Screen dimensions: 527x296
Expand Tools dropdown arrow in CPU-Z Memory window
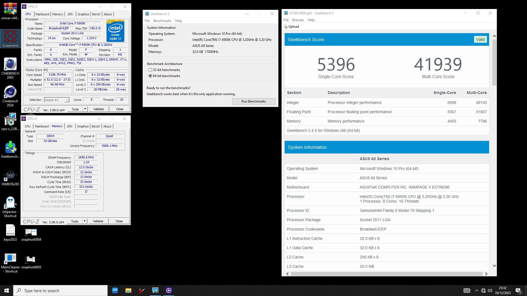[x=85, y=221]
